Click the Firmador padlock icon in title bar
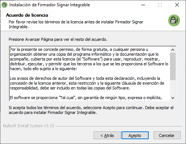The width and height of the screenshot is (186, 144). [4, 5]
